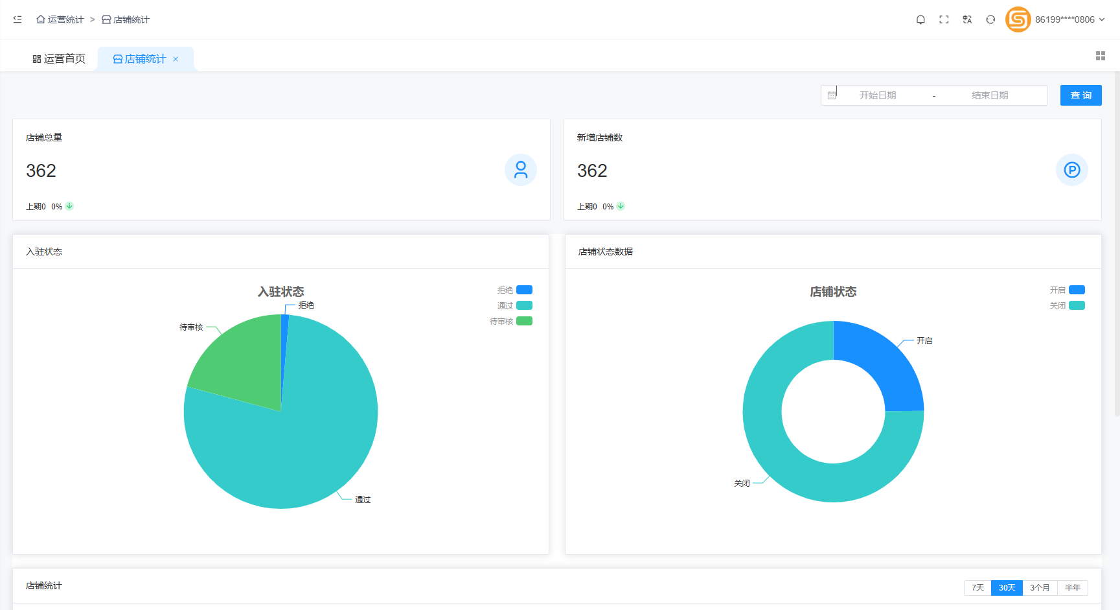Click the user avatar logo
This screenshot has height=610, width=1120.
(1018, 19)
